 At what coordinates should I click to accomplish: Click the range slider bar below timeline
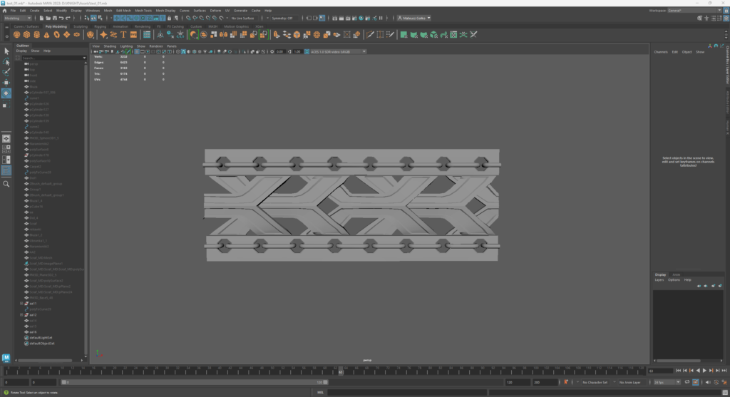(x=195, y=382)
